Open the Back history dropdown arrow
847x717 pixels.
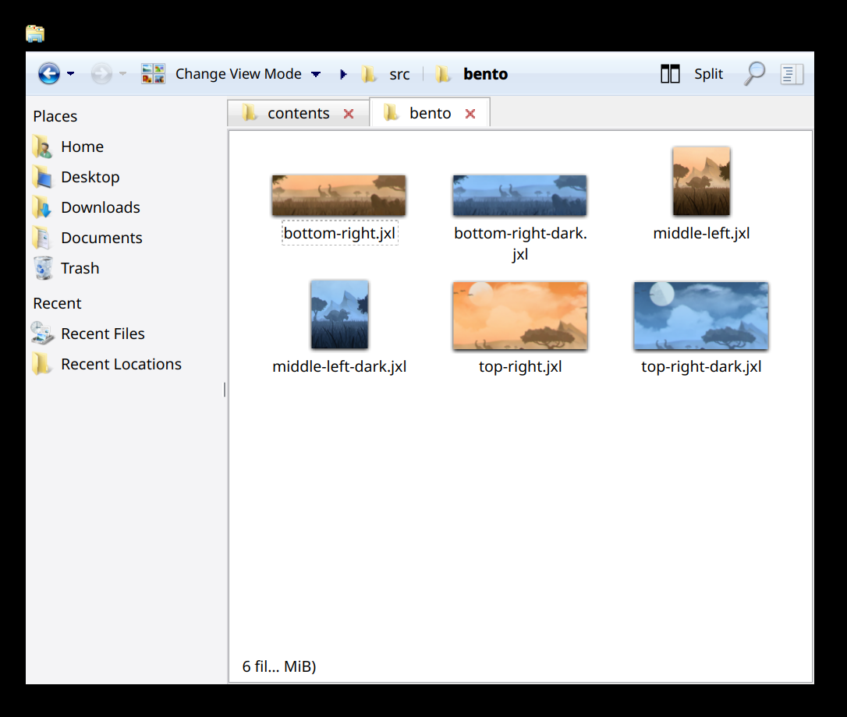[x=70, y=73]
